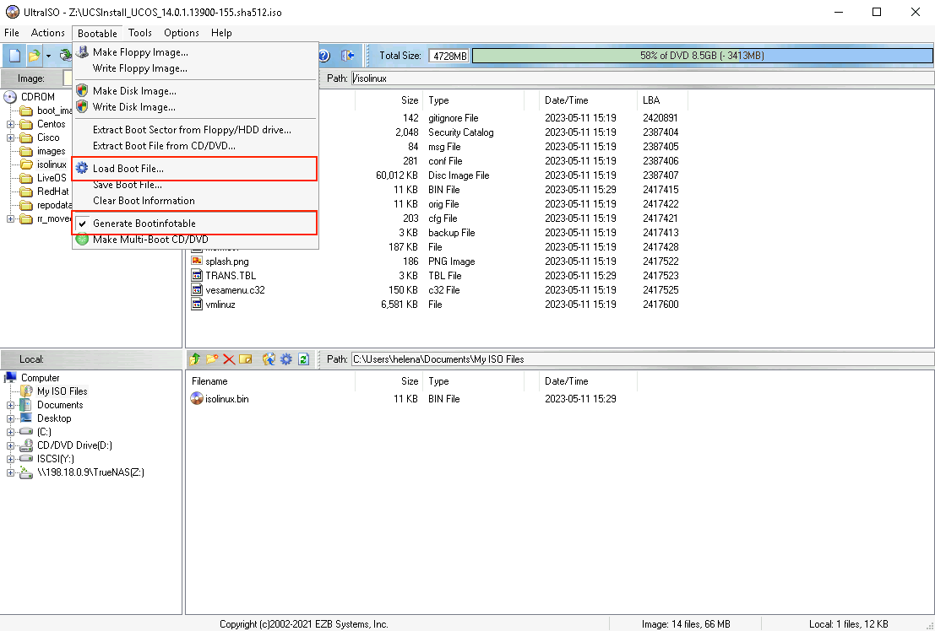Screen dimensions: 935x631
Task: Click the blue gear icon in Local toolbar
Action: coord(286,359)
